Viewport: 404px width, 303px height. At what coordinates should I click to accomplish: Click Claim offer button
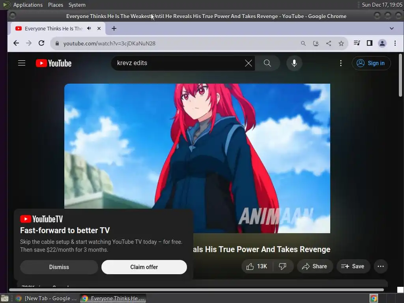coord(144,267)
